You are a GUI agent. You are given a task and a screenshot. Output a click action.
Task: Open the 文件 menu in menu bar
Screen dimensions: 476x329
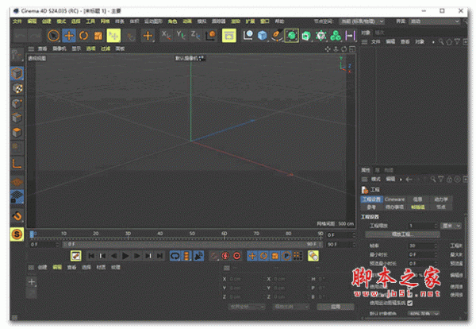pyautogui.click(x=17, y=21)
